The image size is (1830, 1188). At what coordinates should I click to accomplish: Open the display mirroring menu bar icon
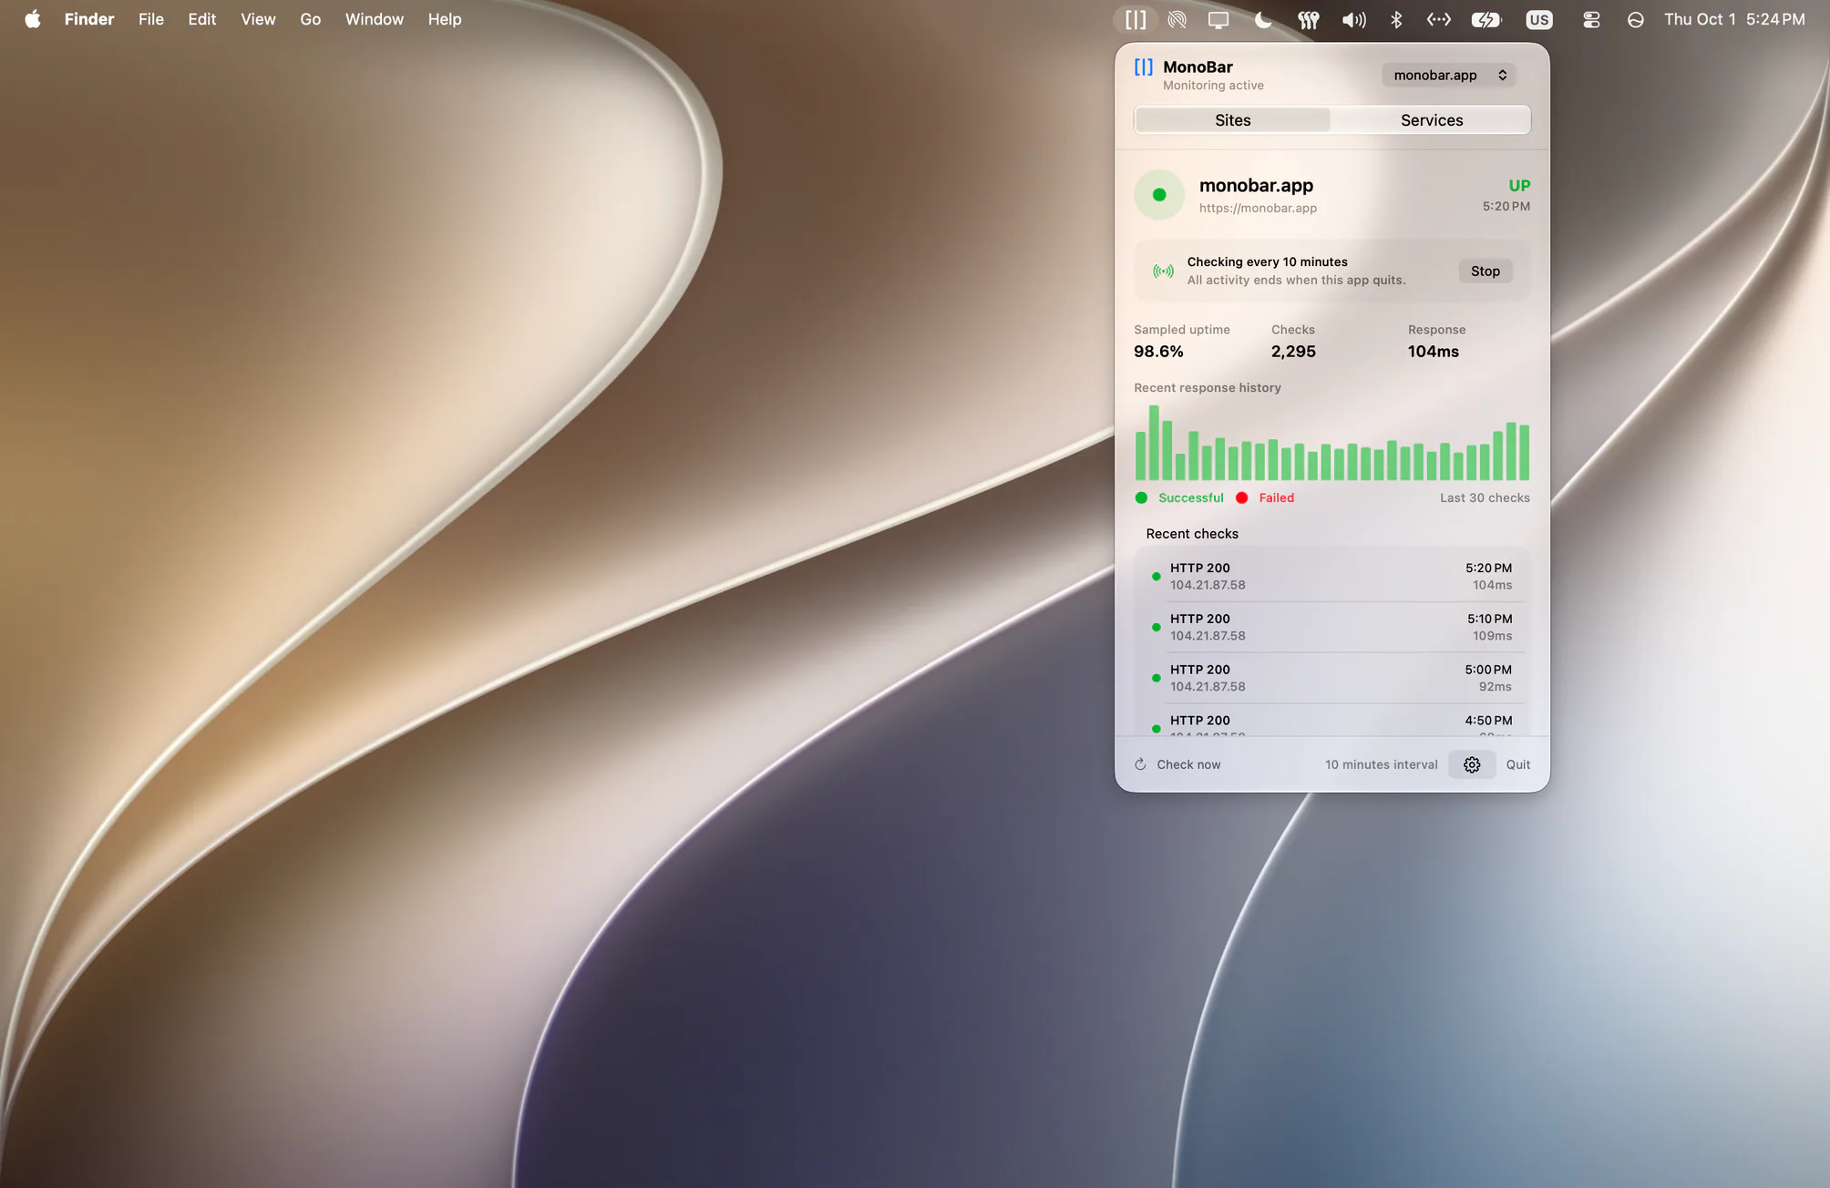(1218, 19)
